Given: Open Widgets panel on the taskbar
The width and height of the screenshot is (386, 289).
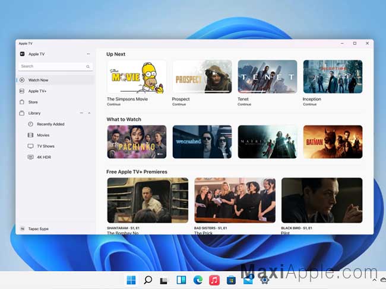Looking at the screenshot, I should coord(181,280).
